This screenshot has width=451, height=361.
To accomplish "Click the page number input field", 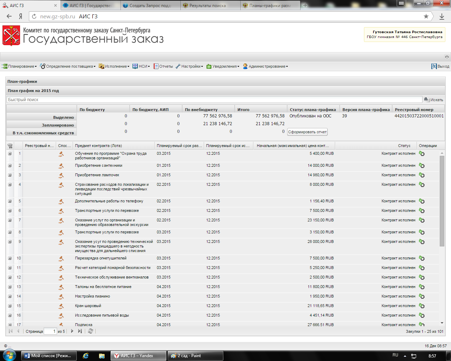I will click(x=50, y=331).
